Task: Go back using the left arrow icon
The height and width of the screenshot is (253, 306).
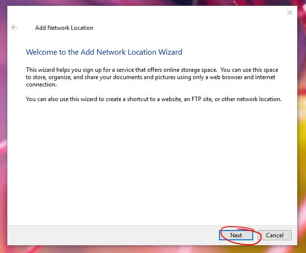Action: pos(14,28)
